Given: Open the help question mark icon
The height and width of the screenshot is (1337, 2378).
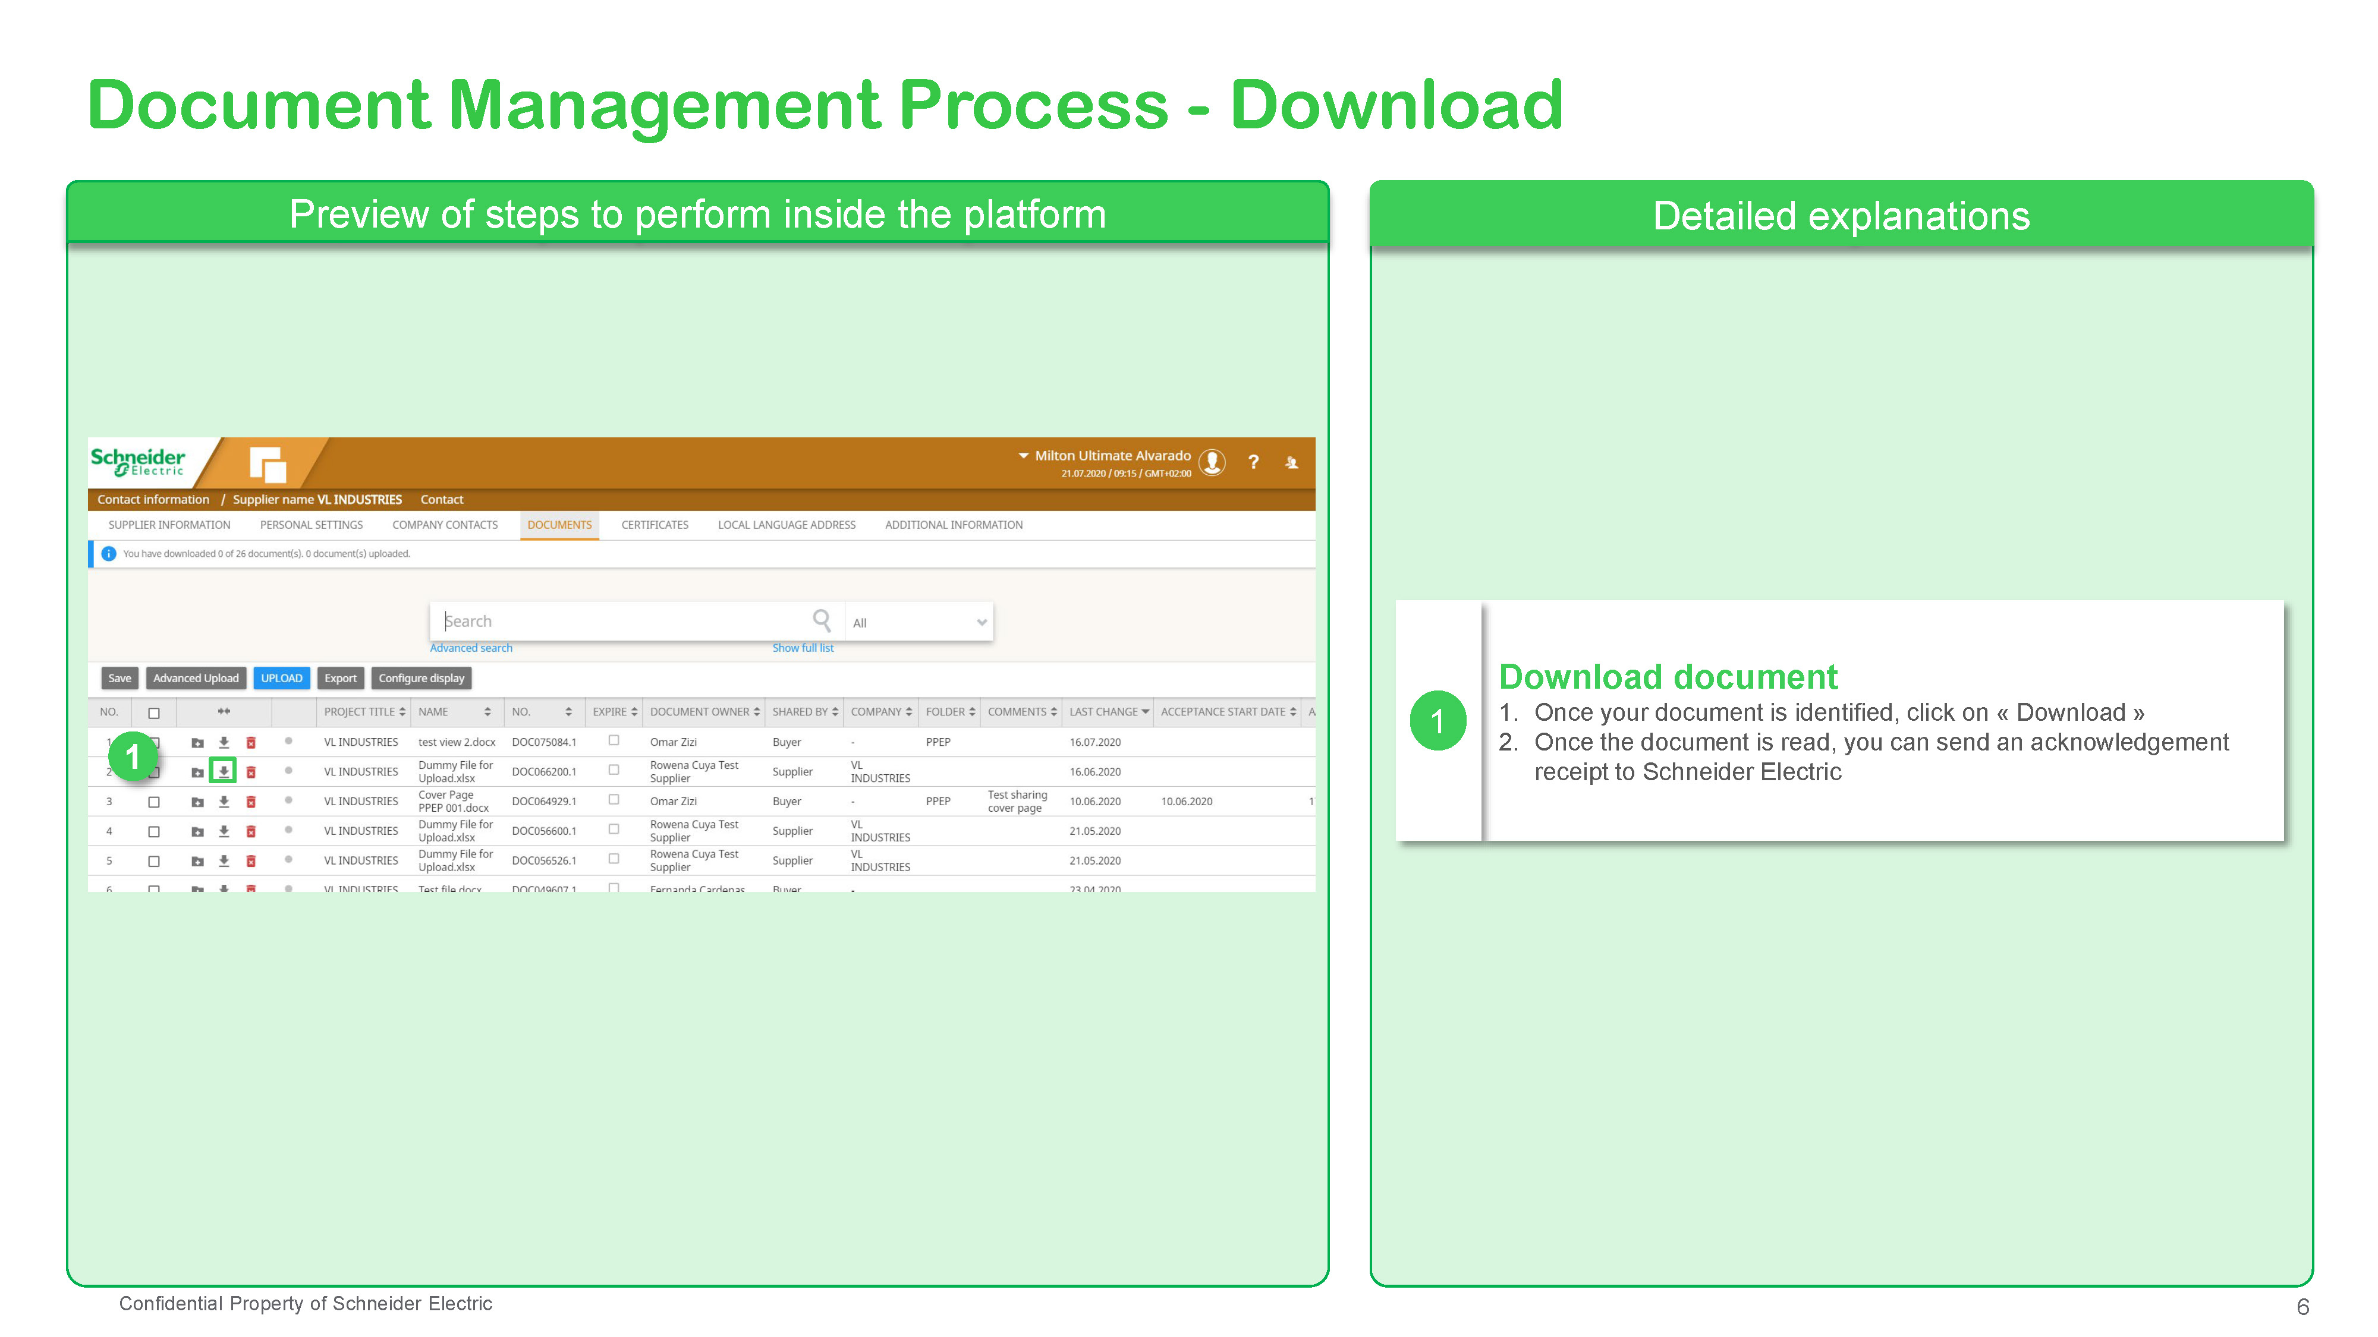Looking at the screenshot, I should click(x=1253, y=462).
